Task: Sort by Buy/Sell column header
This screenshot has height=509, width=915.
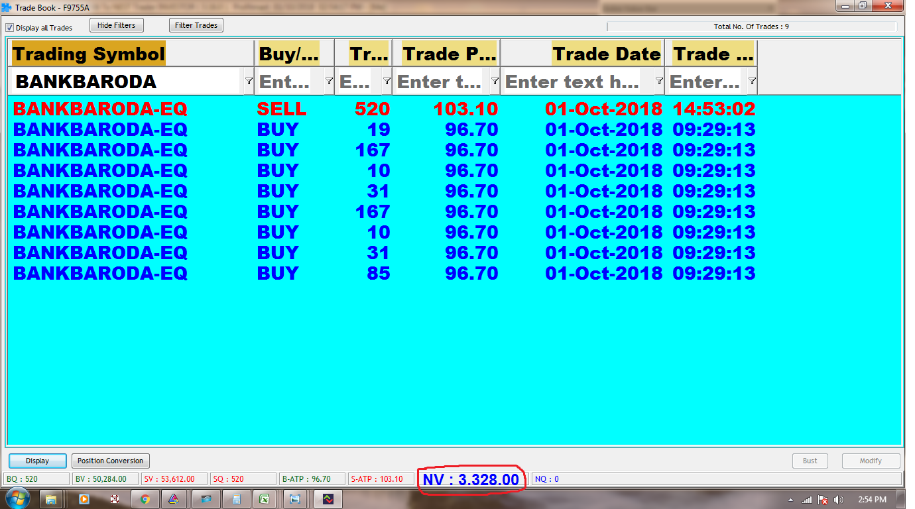Action: click(294, 54)
